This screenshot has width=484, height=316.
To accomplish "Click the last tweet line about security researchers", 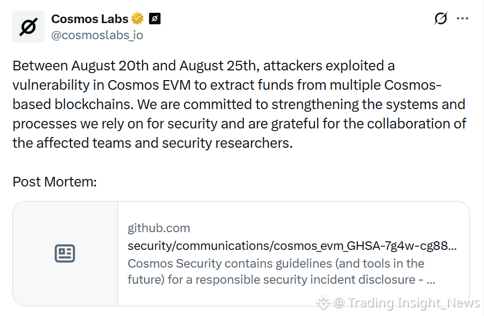I will click(x=152, y=143).
